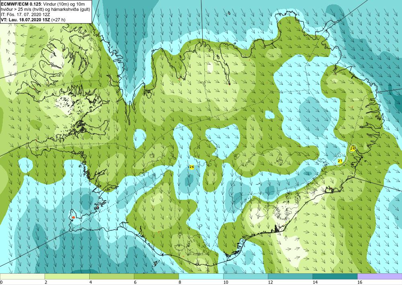
Task: Click the legend scale label '16'
Action: click(x=360, y=282)
